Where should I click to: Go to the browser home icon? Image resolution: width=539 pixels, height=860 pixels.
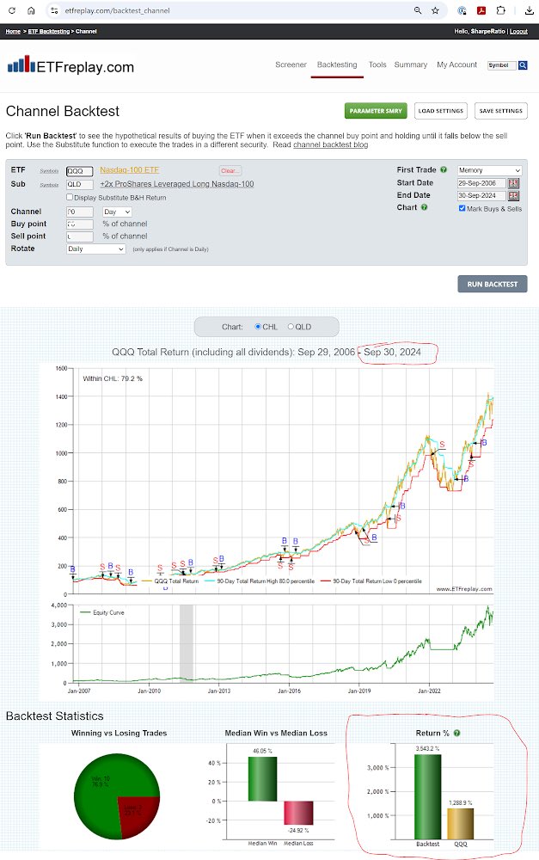pyautogui.click(x=31, y=10)
